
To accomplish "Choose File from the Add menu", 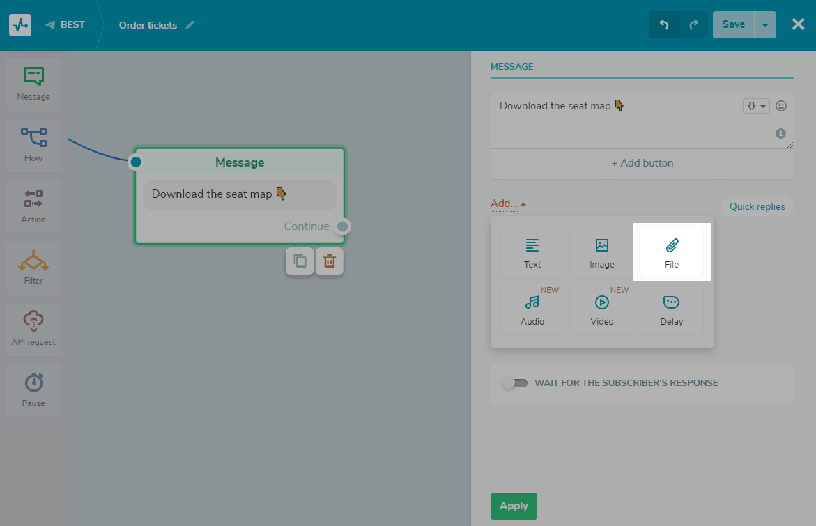I will 672,252.
